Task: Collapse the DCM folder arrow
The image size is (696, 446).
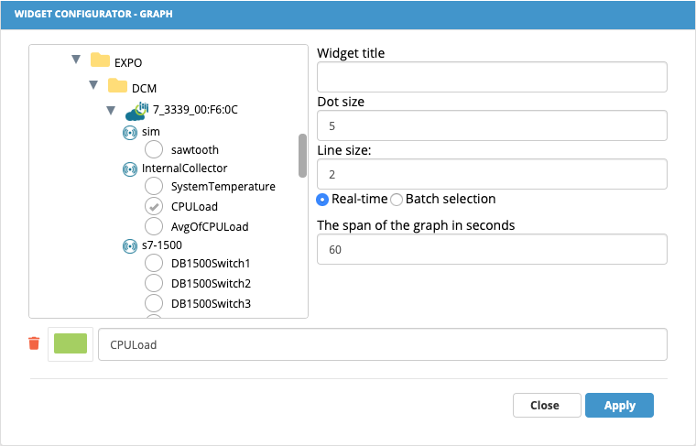Action: click(x=93, y=85)
